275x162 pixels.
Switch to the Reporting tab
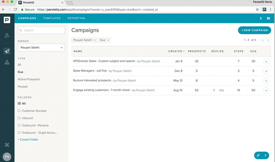point(76,18)
